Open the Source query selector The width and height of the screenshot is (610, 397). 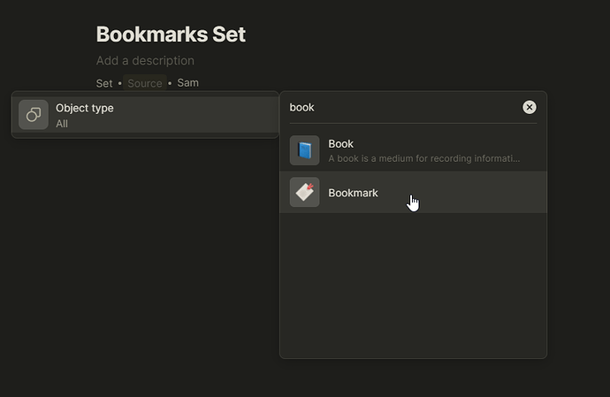[x=145, y=83]
